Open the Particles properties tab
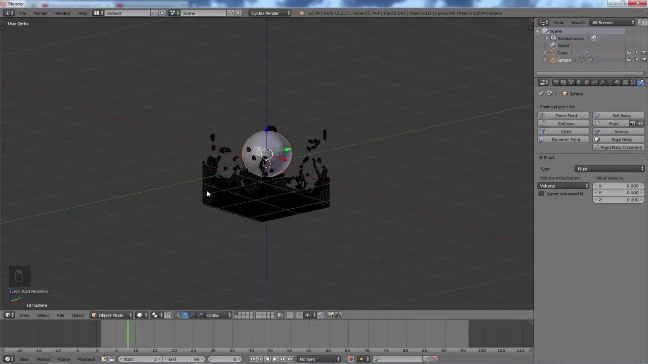648x364 pixels. (x=633, y=82)
